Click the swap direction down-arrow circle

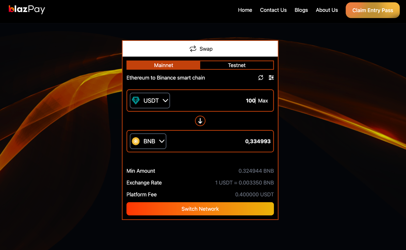[x=200, y=121]
